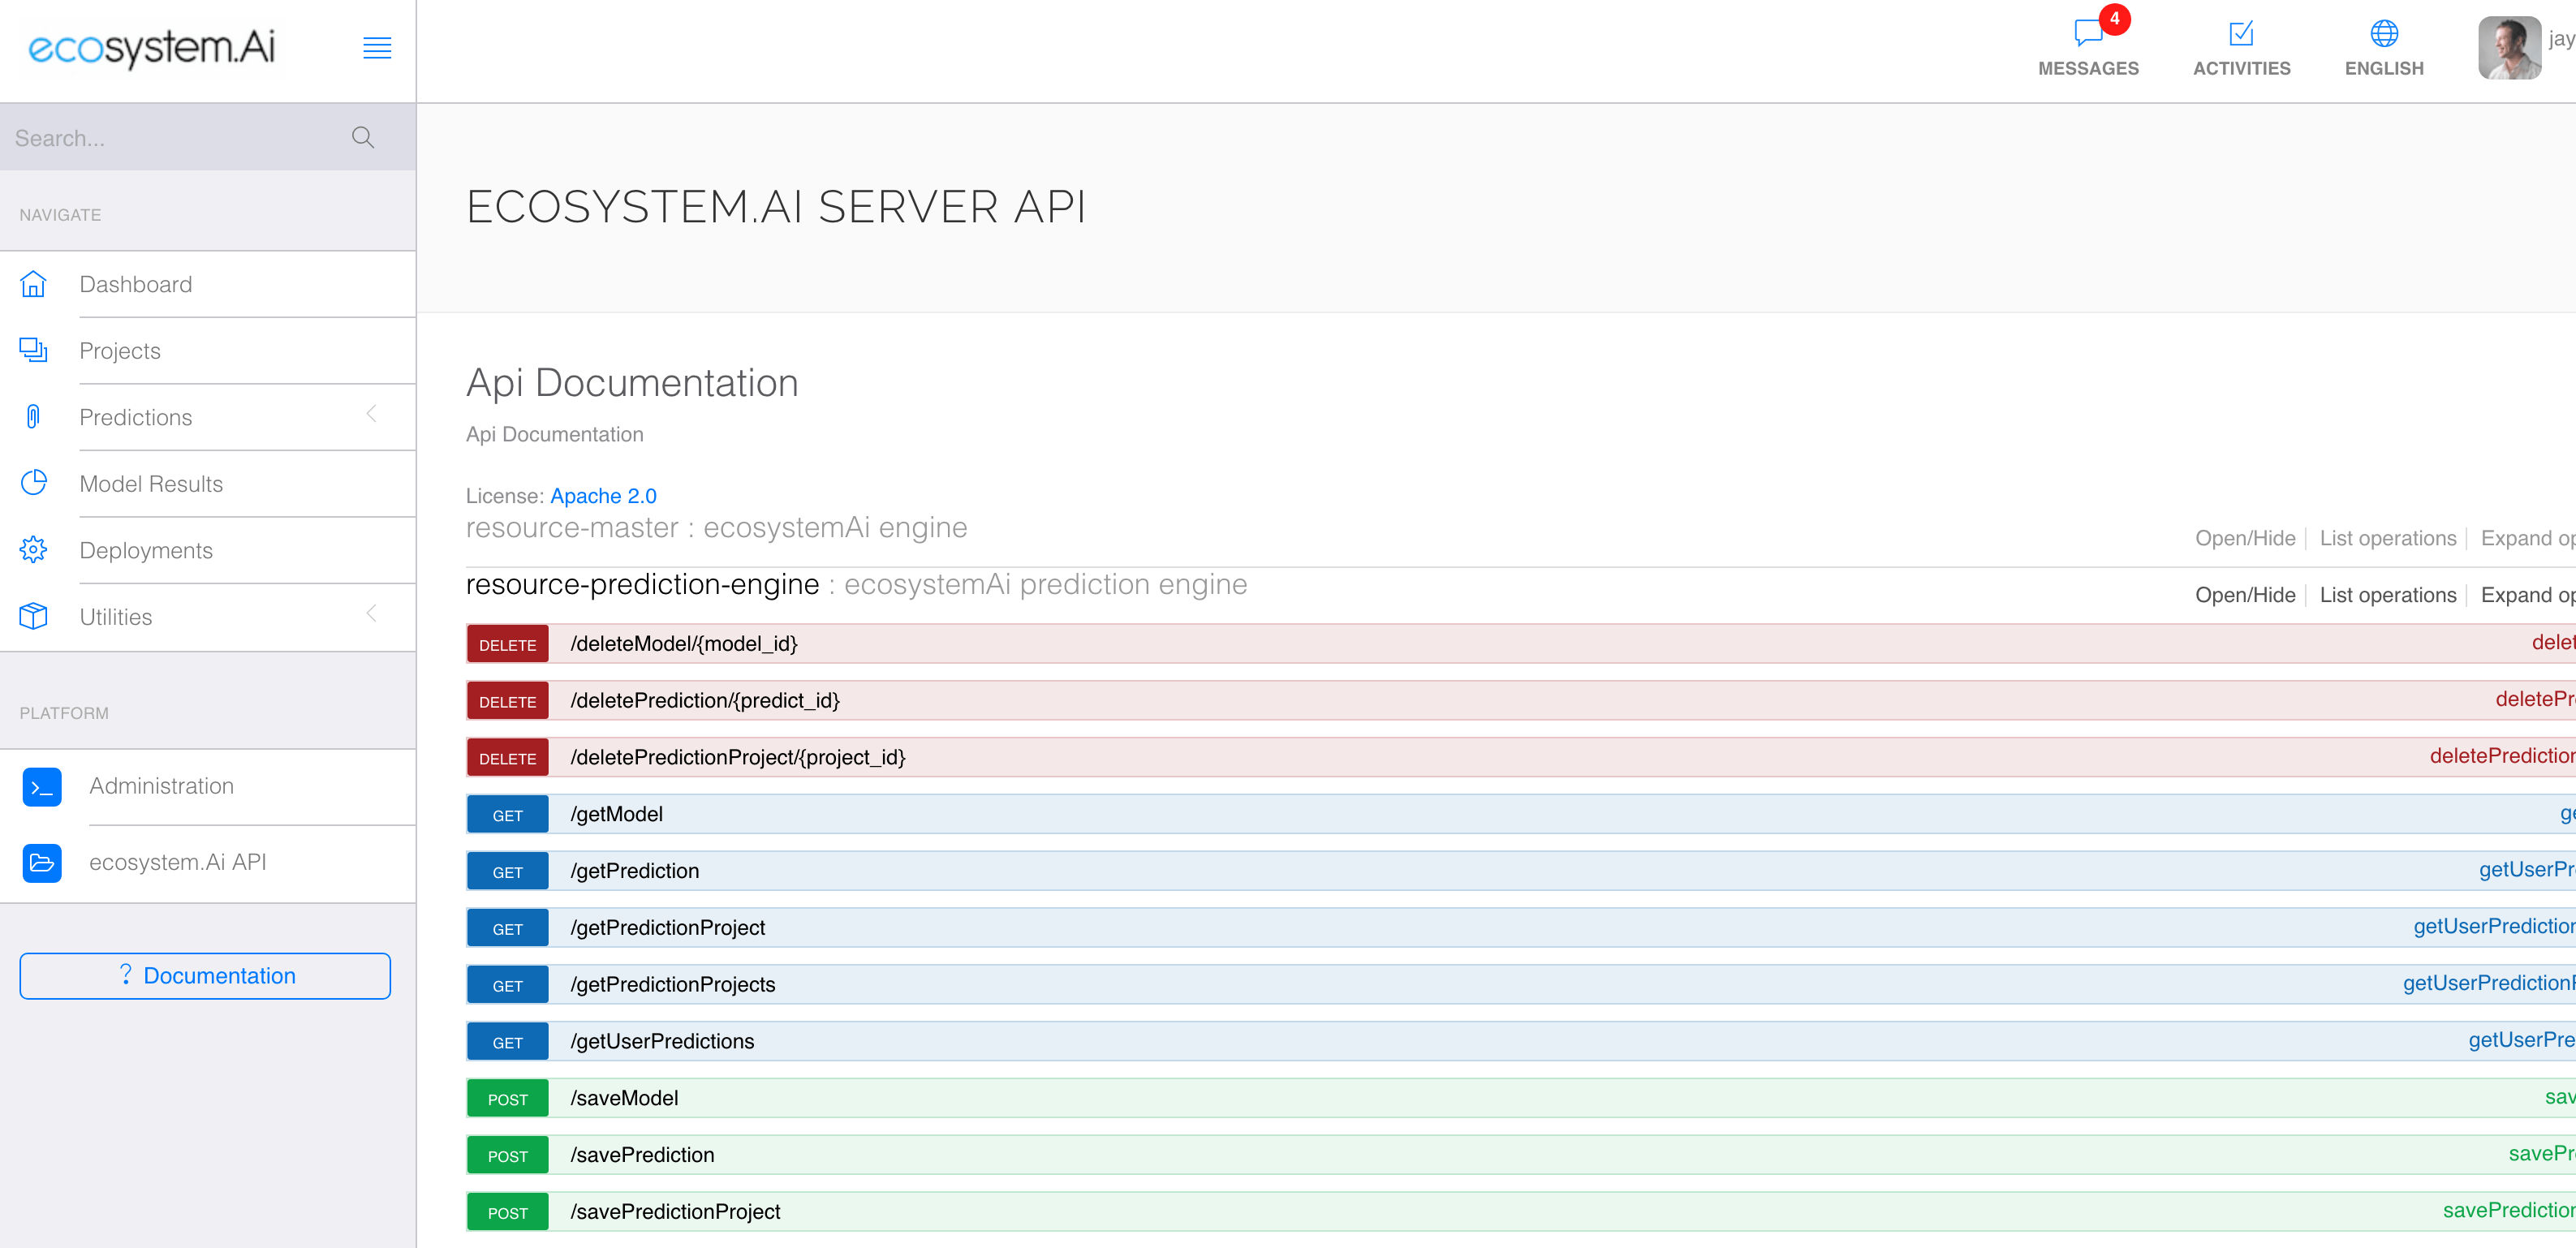Expand the Predictions submenu chevron
This screenshot has height=1248, width=2576.
pos(371,414)
